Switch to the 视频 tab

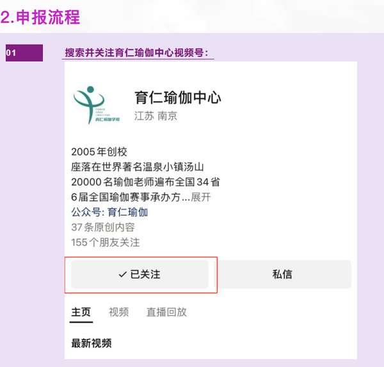tap(119, 312)
